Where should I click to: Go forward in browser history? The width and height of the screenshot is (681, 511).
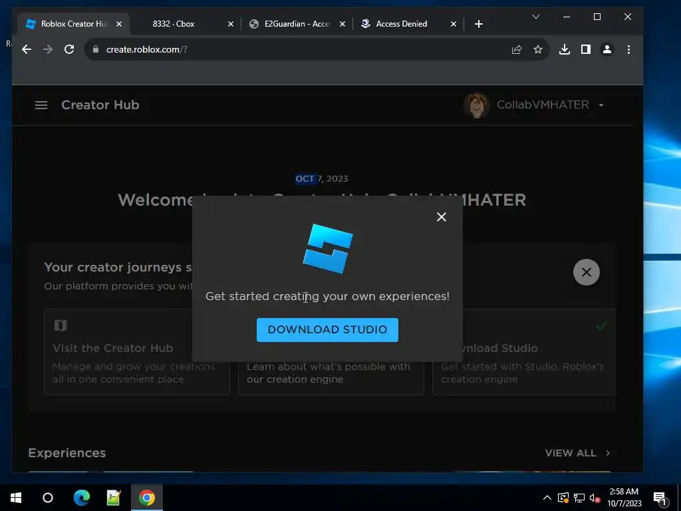(48, 49)
